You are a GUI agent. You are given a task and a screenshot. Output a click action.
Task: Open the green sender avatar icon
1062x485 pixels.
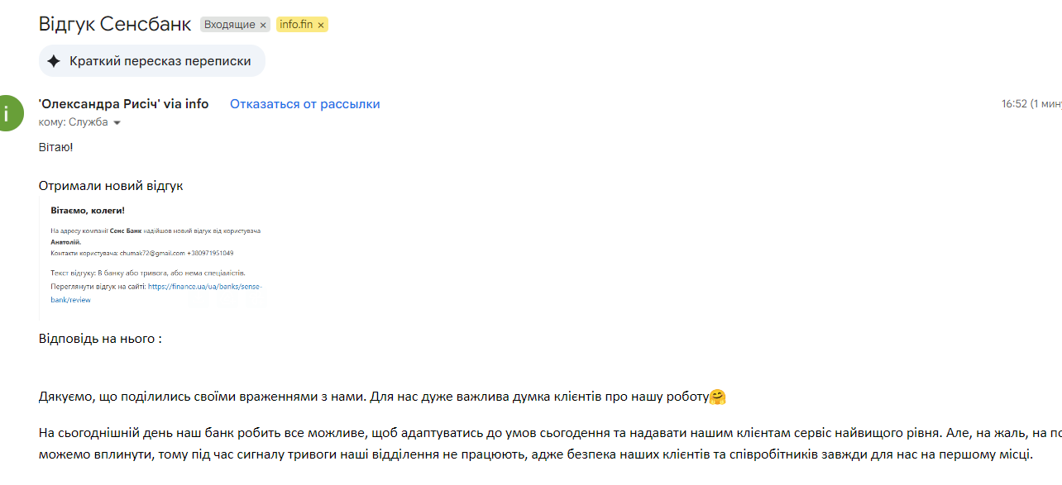point(7,113)
